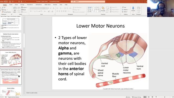Click the Undo arrow icon
The image size is (174, 98).
13,2
